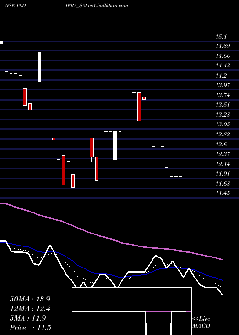Click the 12.82 price label
Image resolution: width=239 pixels, height=335 pixels.
click(x=223, y=134)
